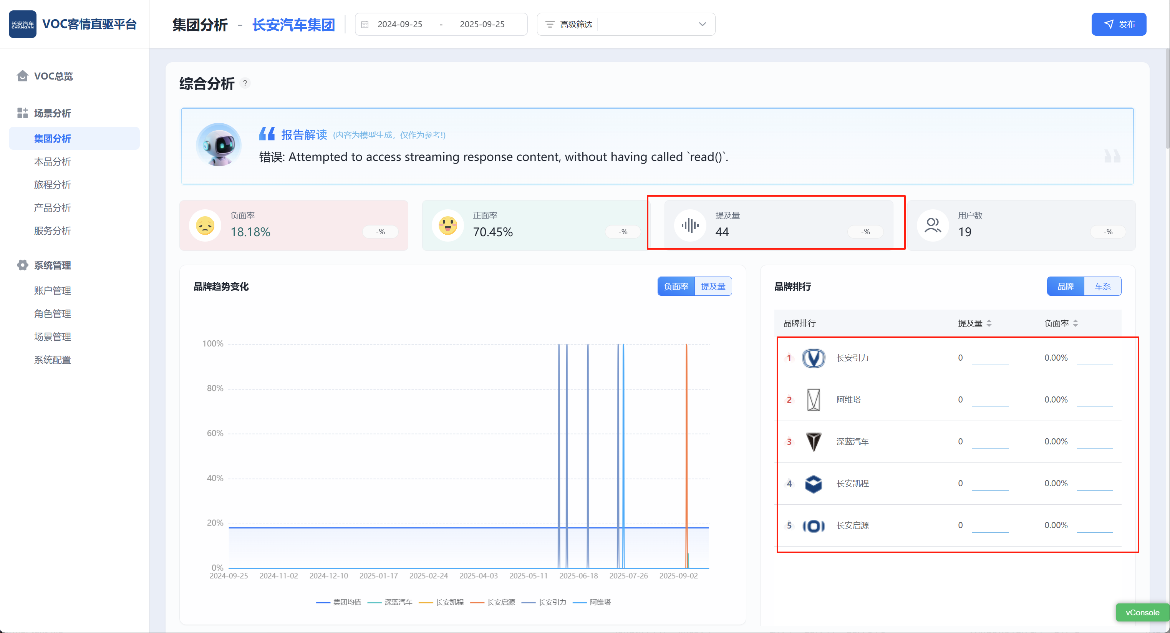Click the sound wave 提及量 icon
The width and height of the screenshot is (1170, 633).
click(690, 225)
